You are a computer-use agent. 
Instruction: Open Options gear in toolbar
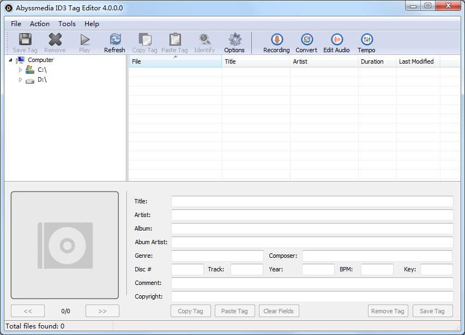234,43
